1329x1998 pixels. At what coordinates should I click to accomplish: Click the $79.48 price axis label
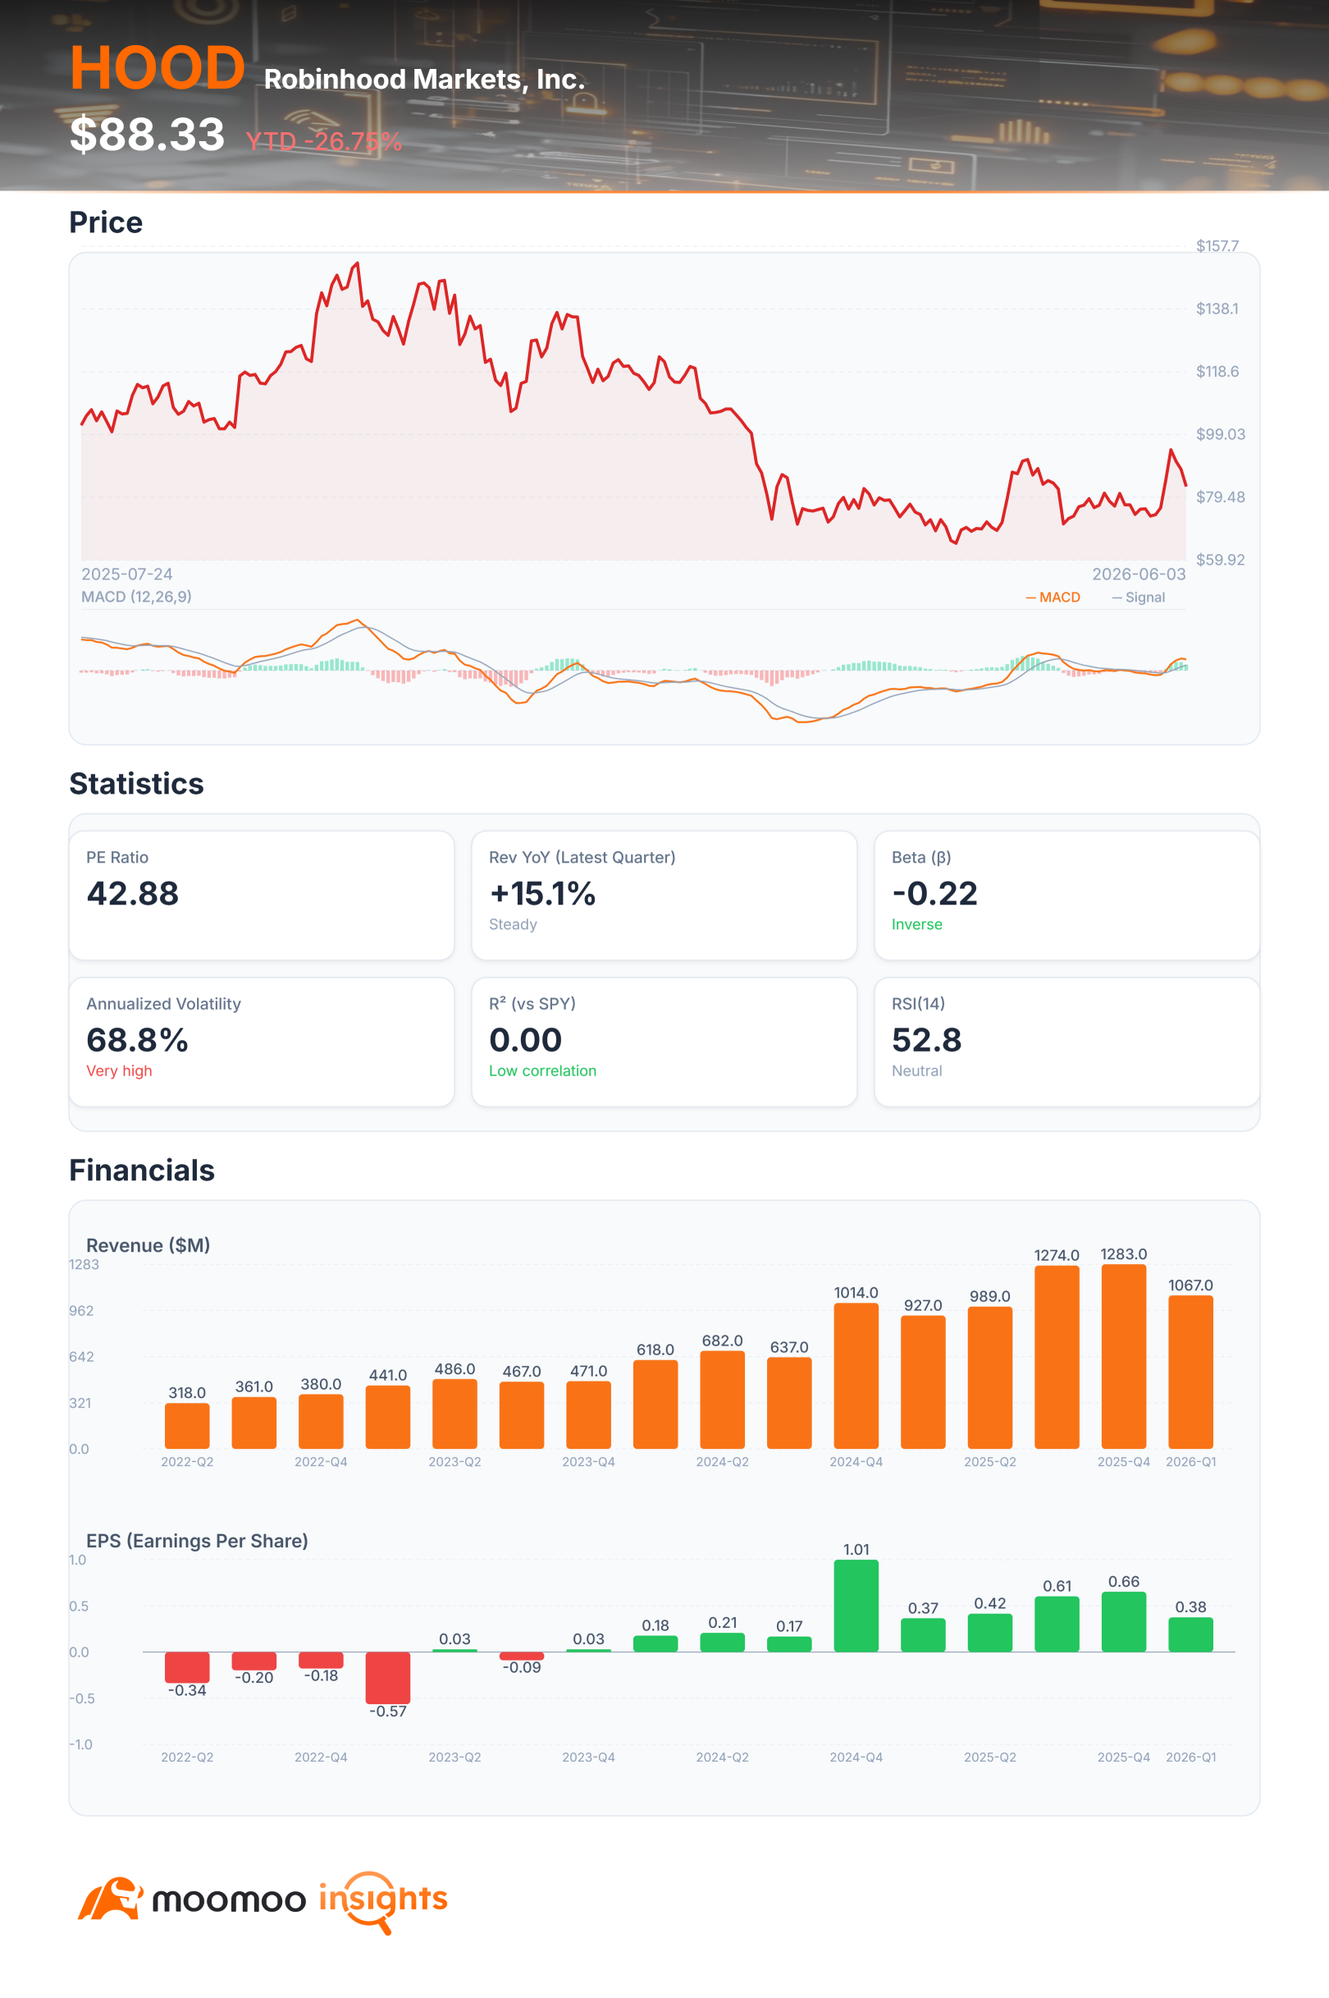[1220, 497]
